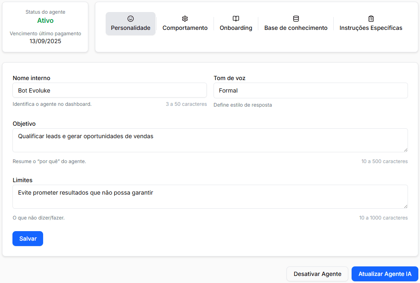Focus the Nome interno field with Bot Evoluke

pyautogui.click(x=109, y=90)
